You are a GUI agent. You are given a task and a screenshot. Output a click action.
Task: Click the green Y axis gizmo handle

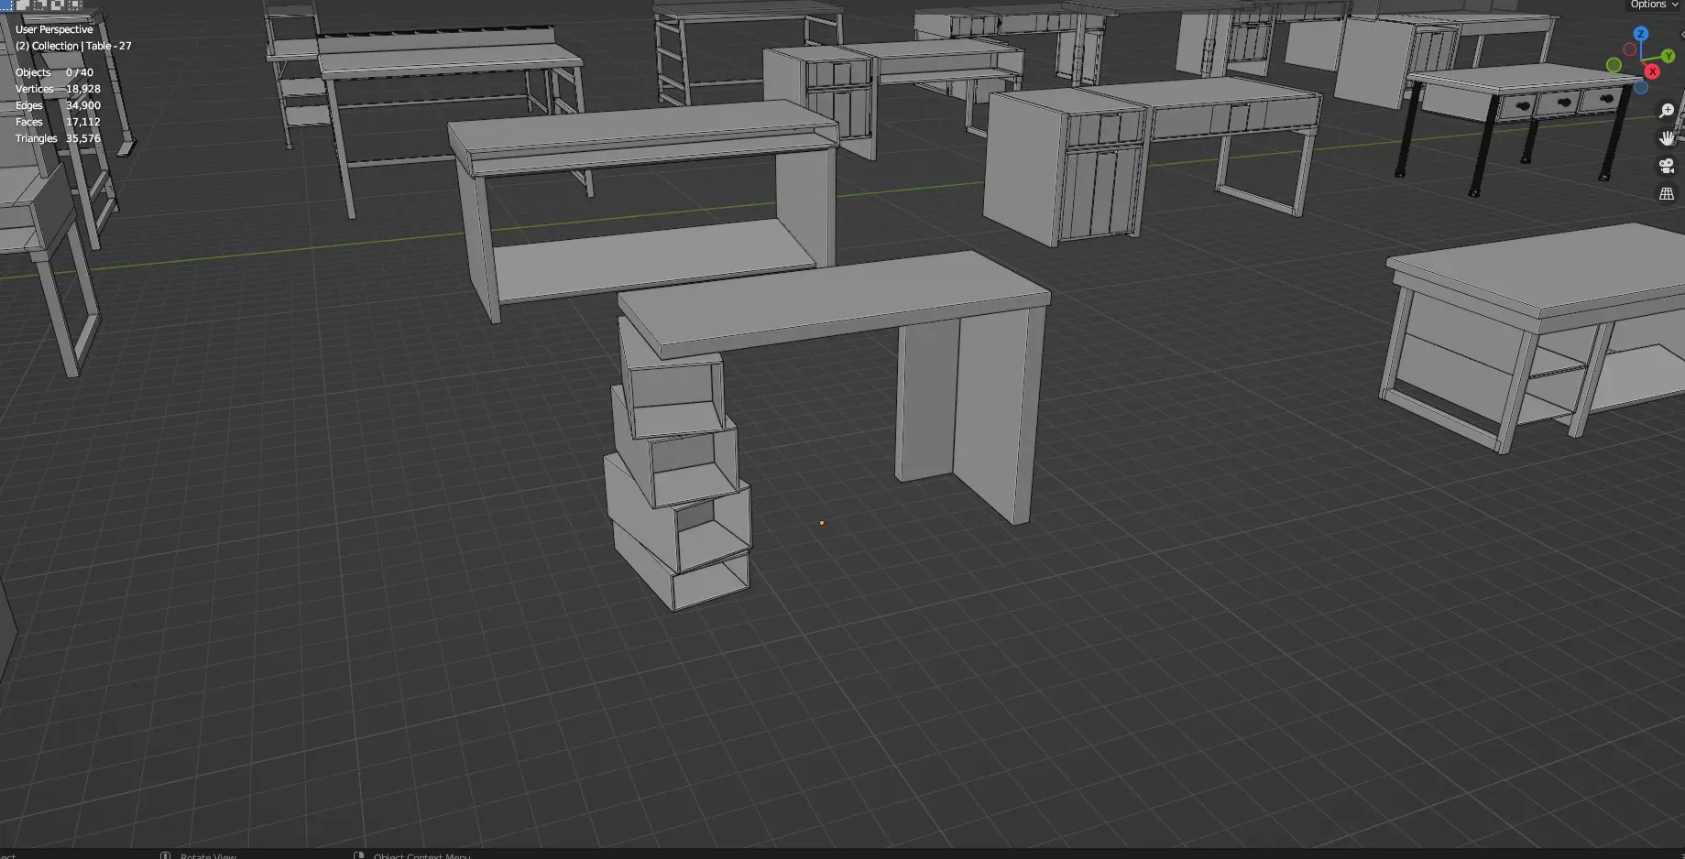[x=1668, y=57]
